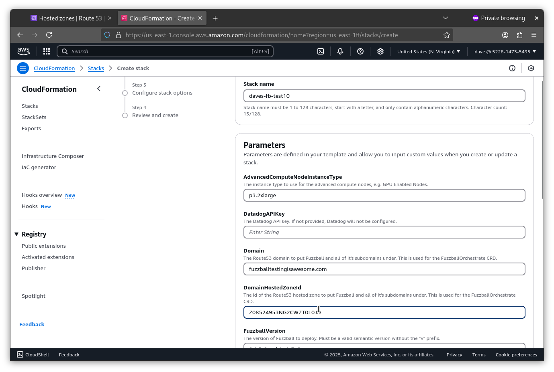Click the tracking protection shield icon

pyautogui.click(x=107, y=35)
